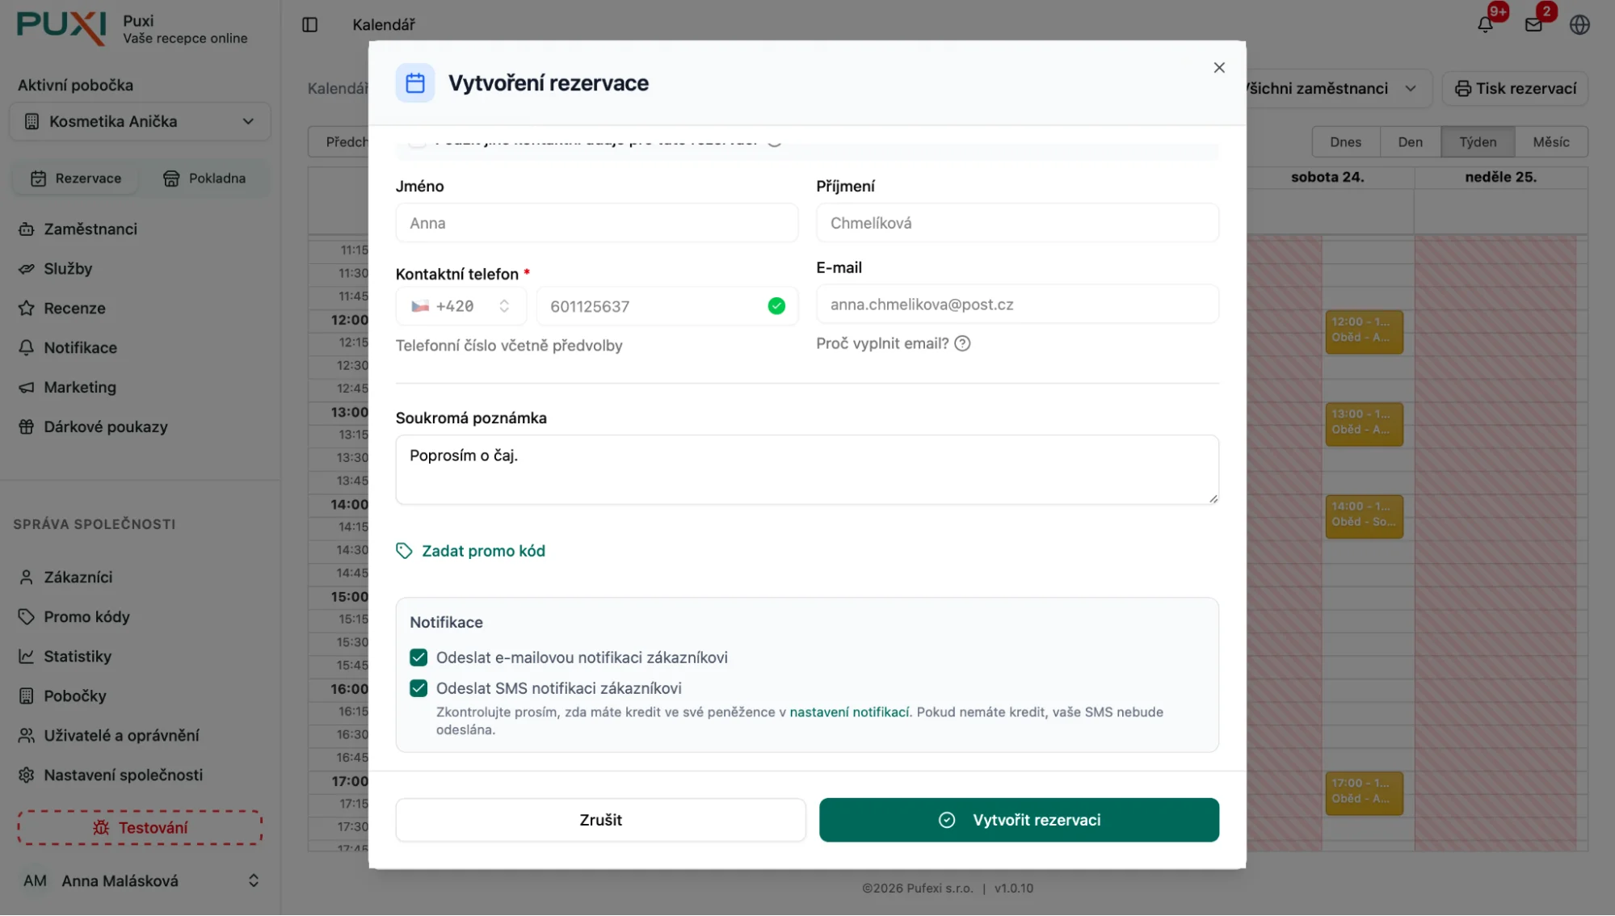The height and width of the screenshot is (916, 1615).
Task: Uncheck e-mail notification for customer
Action: pyautogui.click(x=418, y=657)
